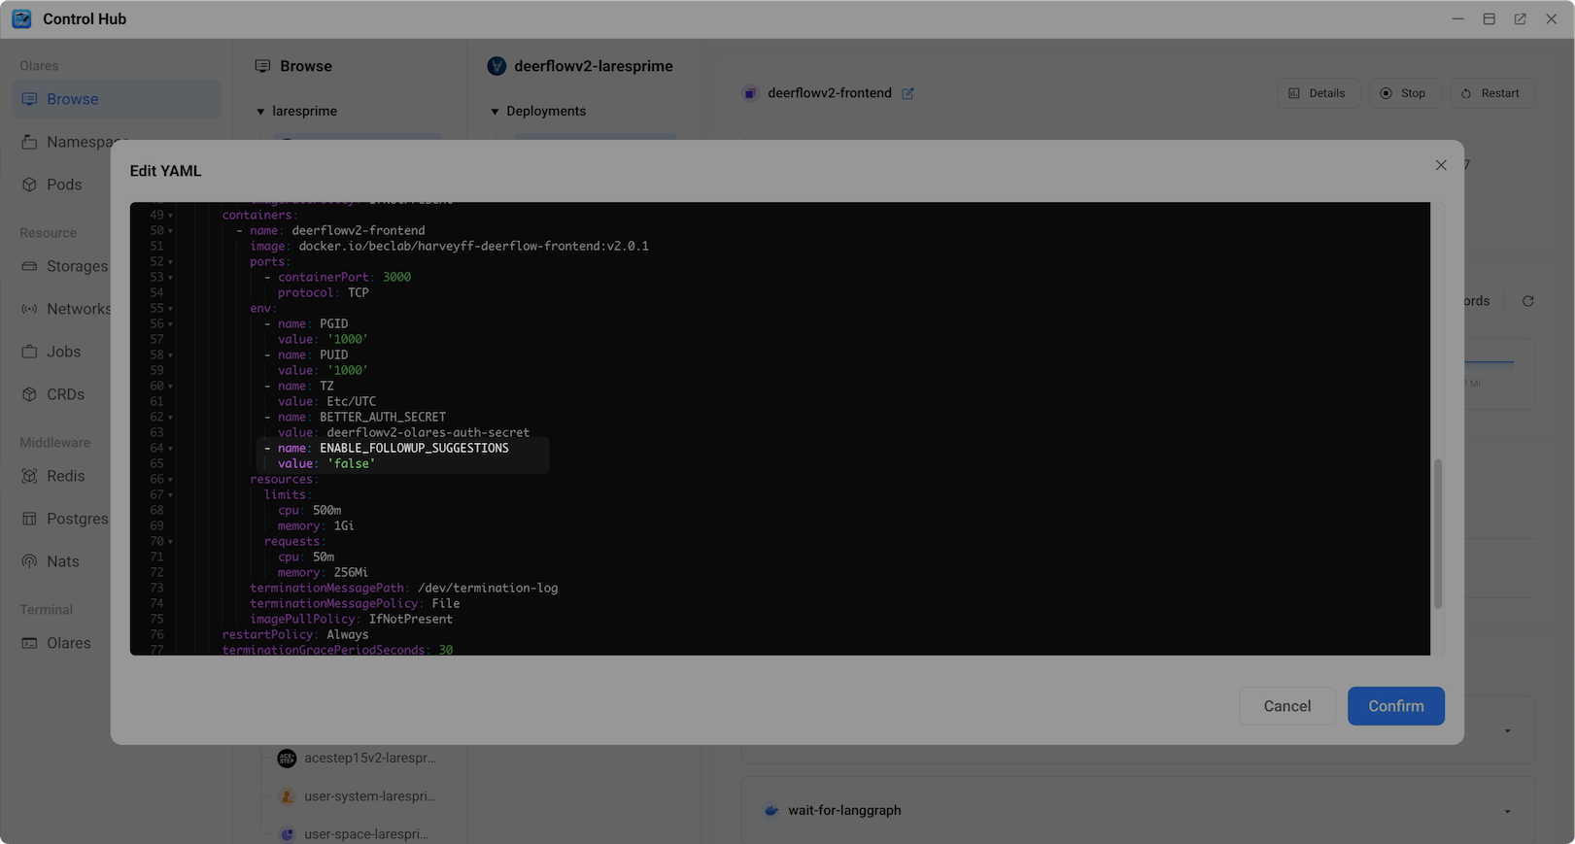
Task: Open Storages in the sidebar
Action: click(64, 266)
